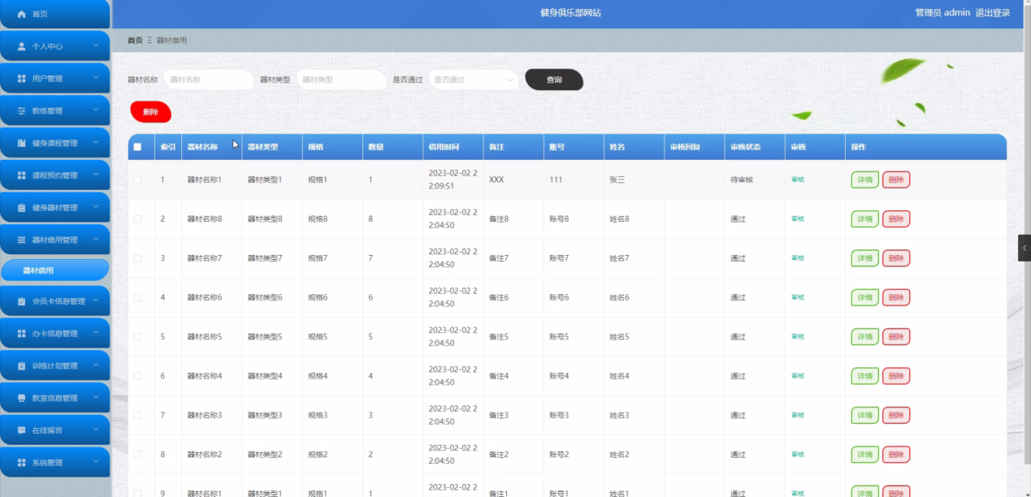Select the 器材借用 submenu item
The image size is (1031, 497).
(x=54, y=270)
